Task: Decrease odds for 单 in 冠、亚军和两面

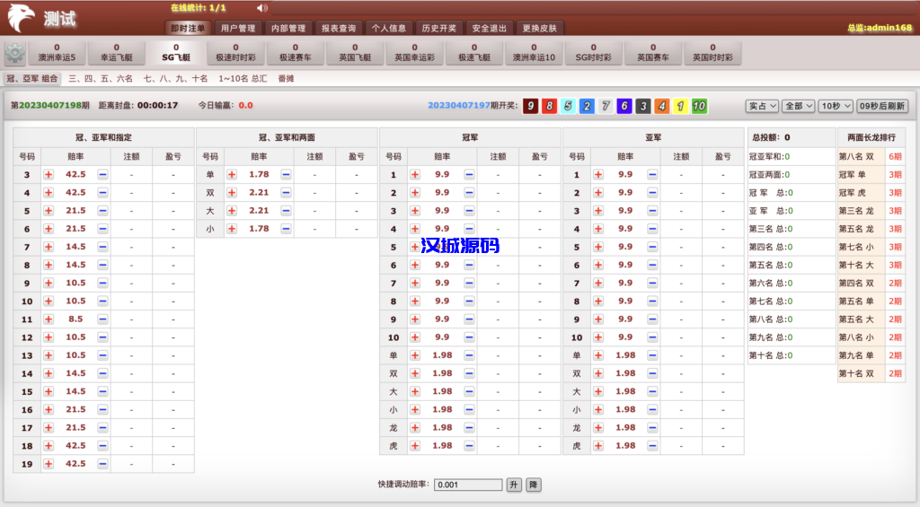Action: tap(286, 175)
